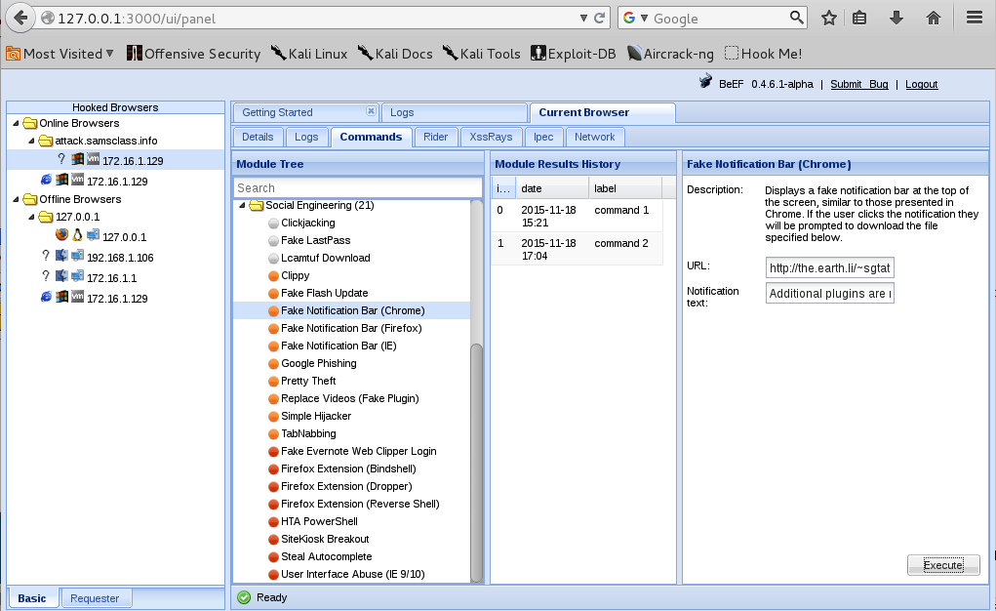Select the Current Browser tab
Image resolution: width=996 pixels, height=611 pixels.
(x=583, y=112)
